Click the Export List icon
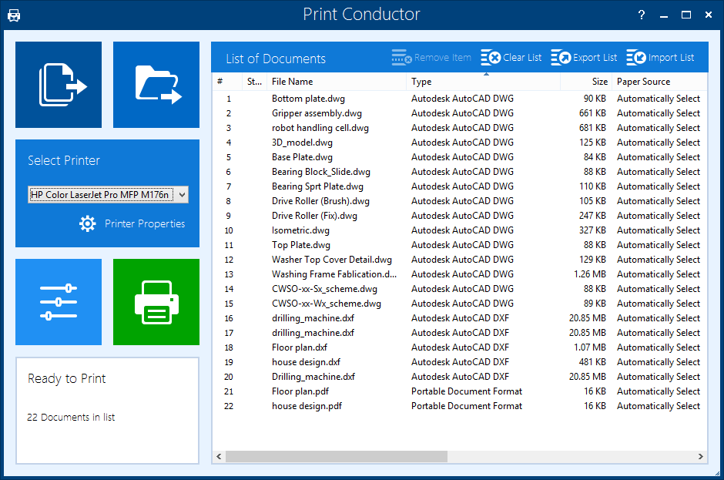 (561, 58)
